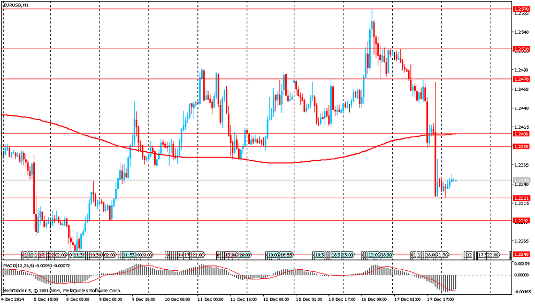Image resolution: width=535 pixels, height=305 pixels.
Task: Click the gray current price 1.2345 label
Action: [x=521, y=180]
